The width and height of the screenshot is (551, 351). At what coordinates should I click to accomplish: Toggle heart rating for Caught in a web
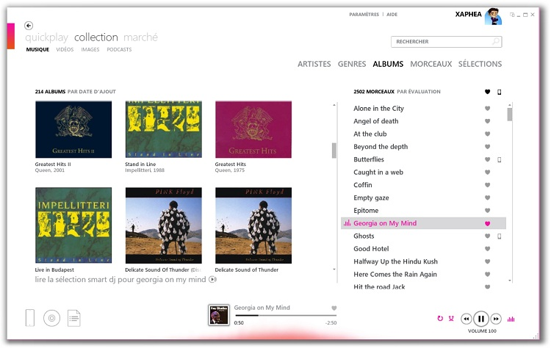click(x=487, y=172)
